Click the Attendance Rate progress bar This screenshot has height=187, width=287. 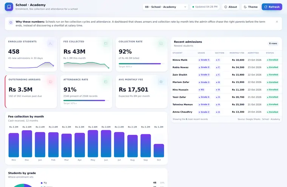pos(86,100)
